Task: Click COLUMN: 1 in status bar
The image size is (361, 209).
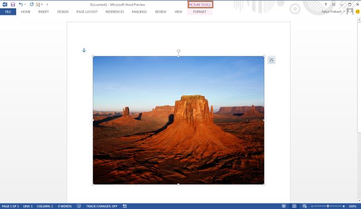Action: pyautogui.click(x=45, y=206)
